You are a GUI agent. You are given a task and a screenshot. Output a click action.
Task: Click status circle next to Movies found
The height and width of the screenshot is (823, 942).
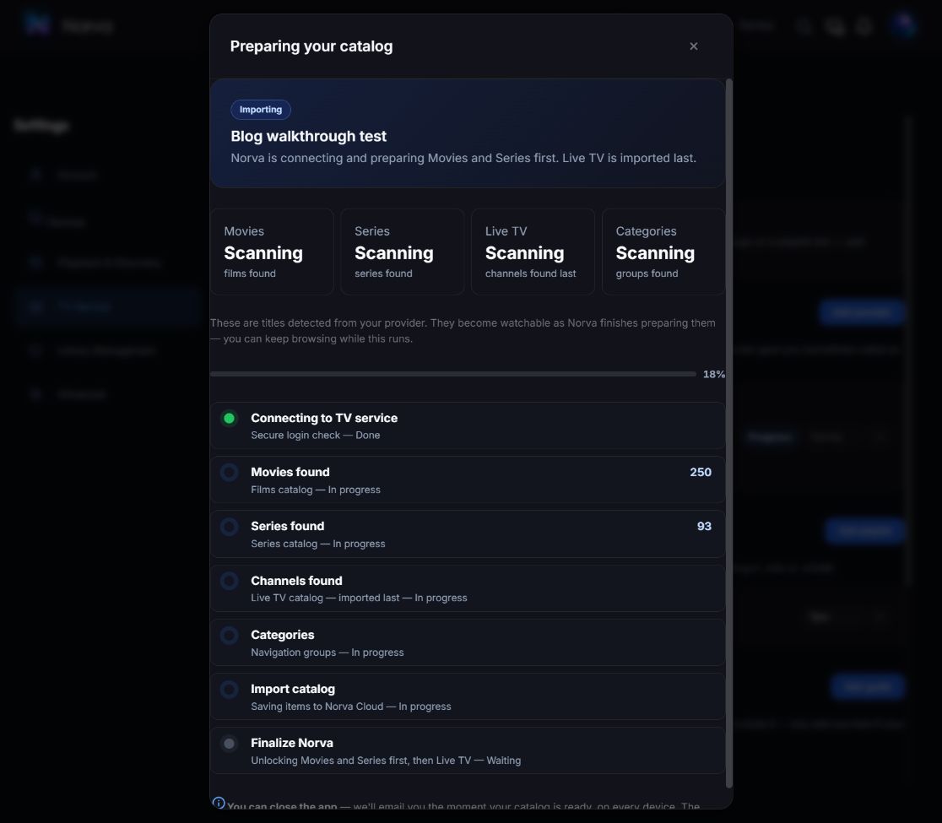point(229,472)
